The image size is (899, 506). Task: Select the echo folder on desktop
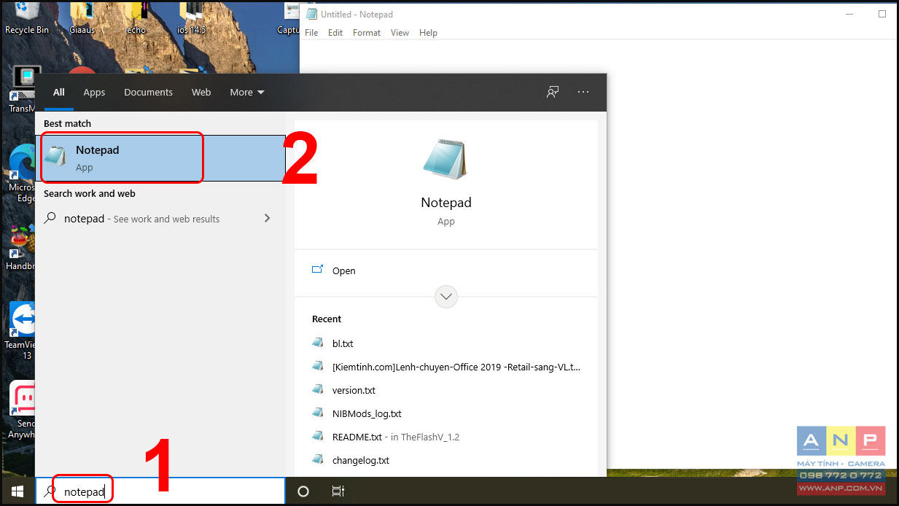point(136,17)
